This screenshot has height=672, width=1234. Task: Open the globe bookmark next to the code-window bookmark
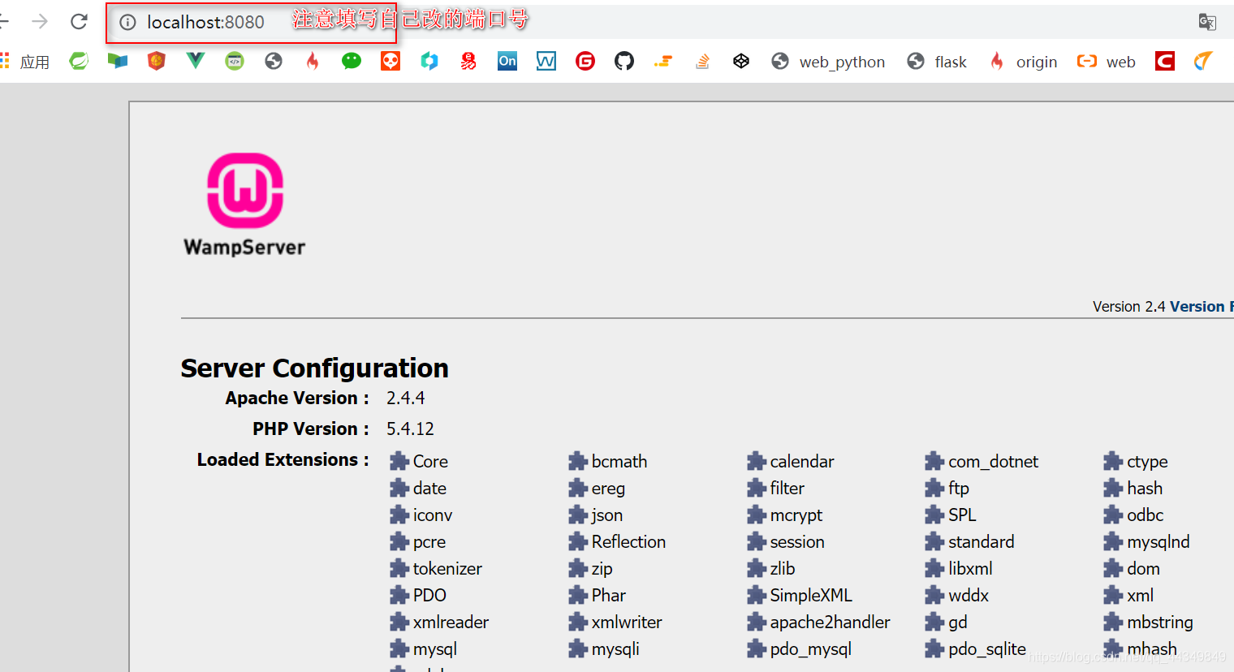tap(274, 61)
